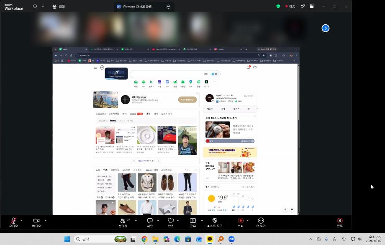The height and width of the screenshot is (245, 385).
Task: Open Microsoft Store from the taskbar
Action: tap(188, 239)
